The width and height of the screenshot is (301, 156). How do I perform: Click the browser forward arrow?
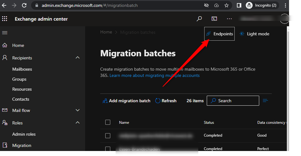[x=14, y=5]
